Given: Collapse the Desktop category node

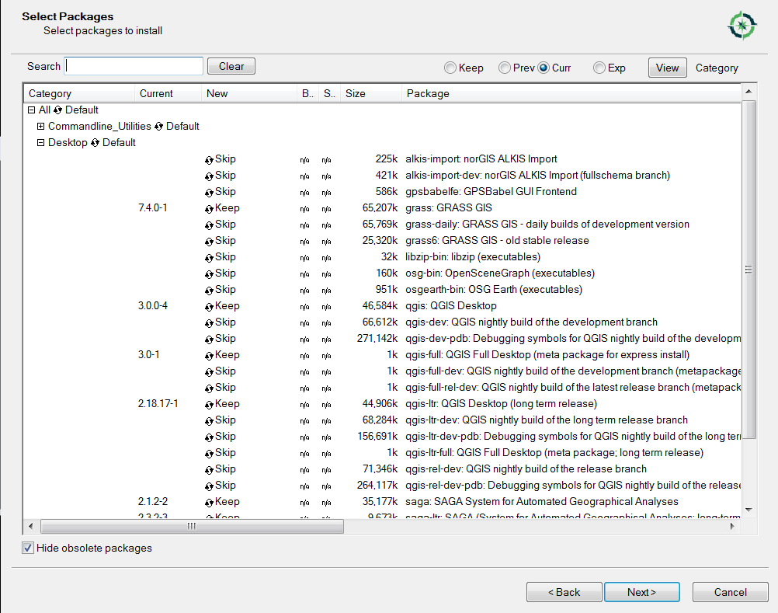Looking at the screenshot, I should (40, 142).
